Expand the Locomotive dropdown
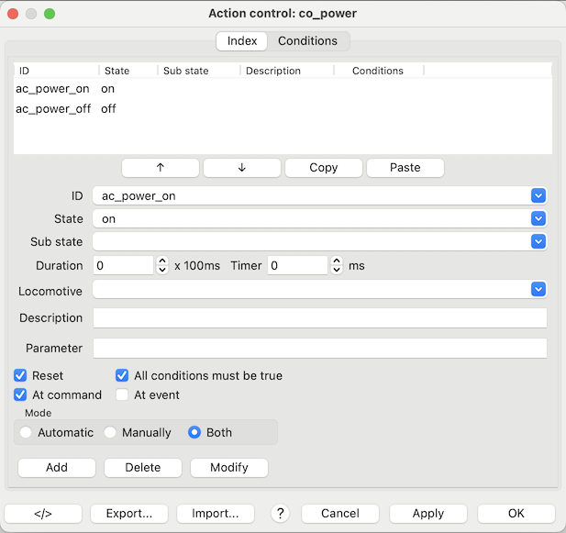The image size is (566, 533). click(538, 289)
